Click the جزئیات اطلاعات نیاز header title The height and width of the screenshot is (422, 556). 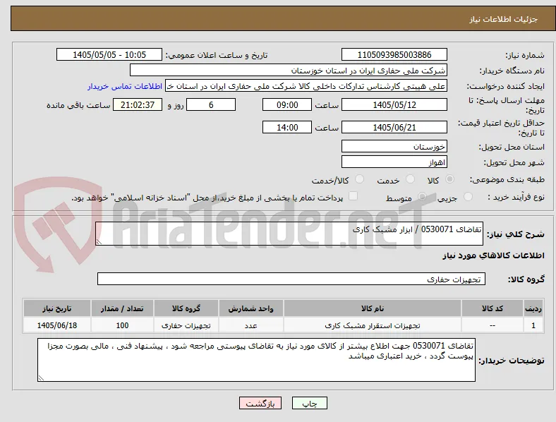click(x=504, y=19)
